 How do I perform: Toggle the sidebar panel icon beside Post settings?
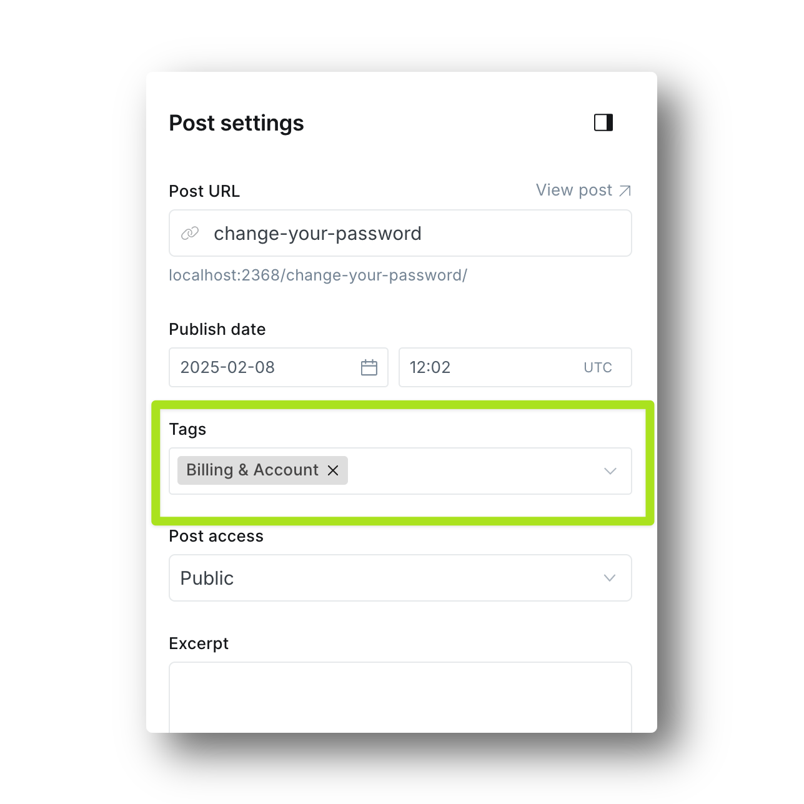(x=603, y=122)
